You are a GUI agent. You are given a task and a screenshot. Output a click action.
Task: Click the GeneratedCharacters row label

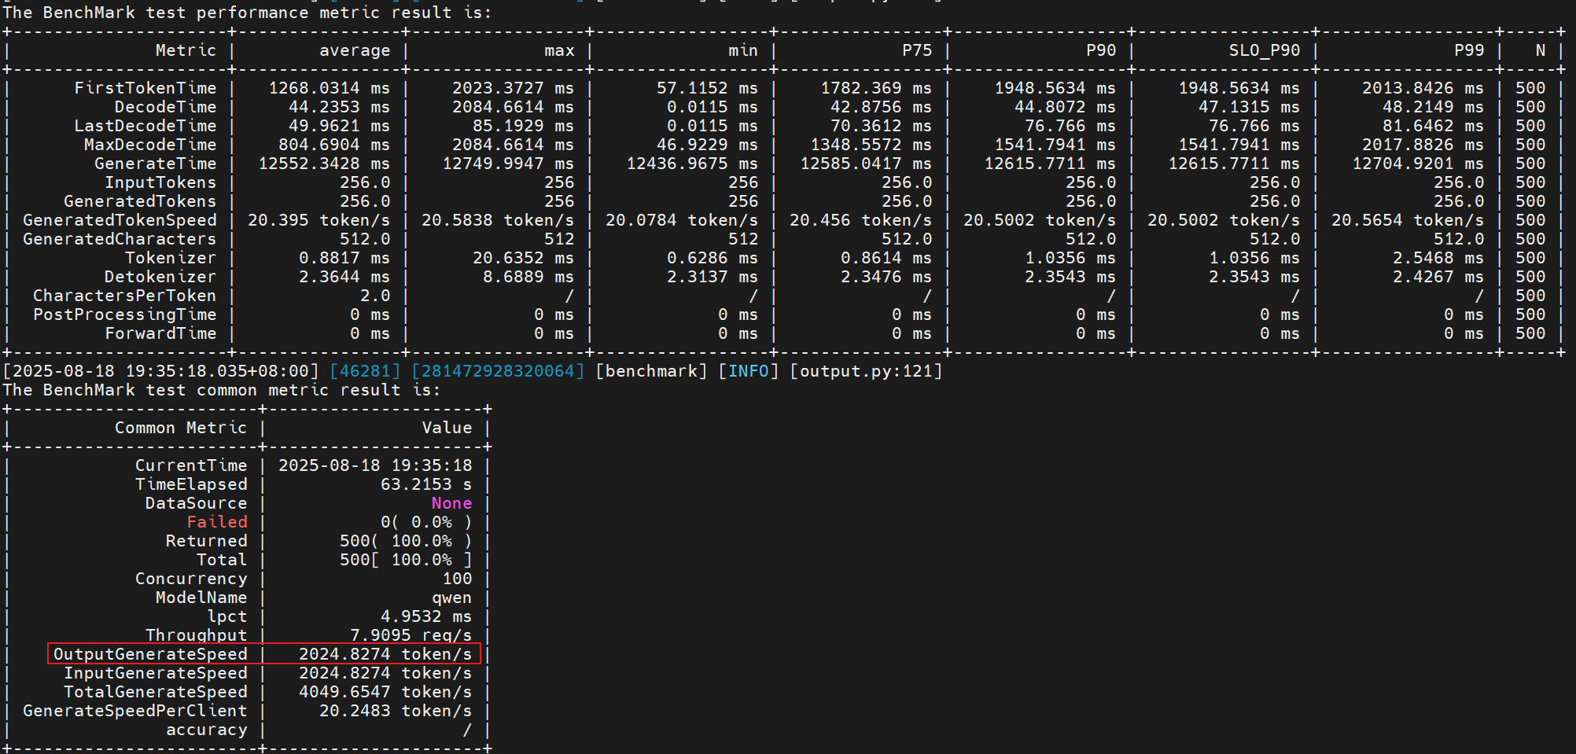(120, 239)
